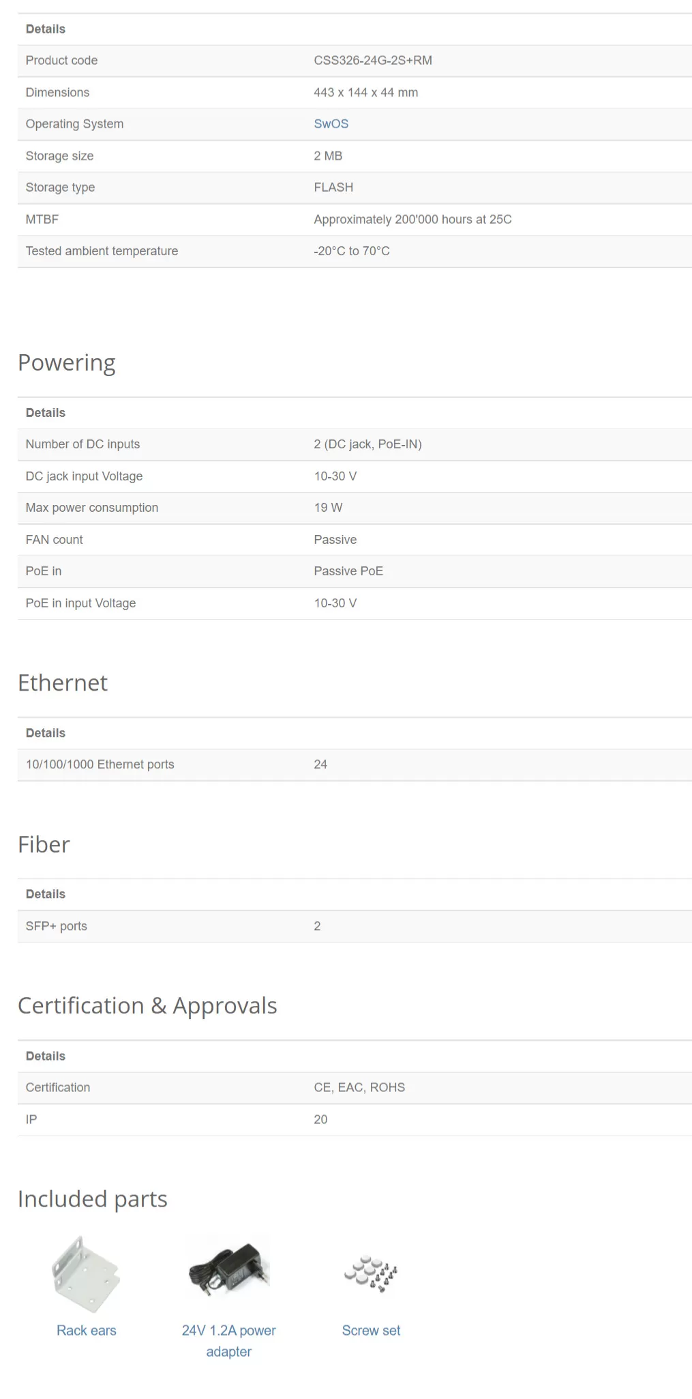The image size is (692, 1399).
Task: Click the Dimensions value 443 x 144 x 44 mm
Action: [x=366, y=92]
